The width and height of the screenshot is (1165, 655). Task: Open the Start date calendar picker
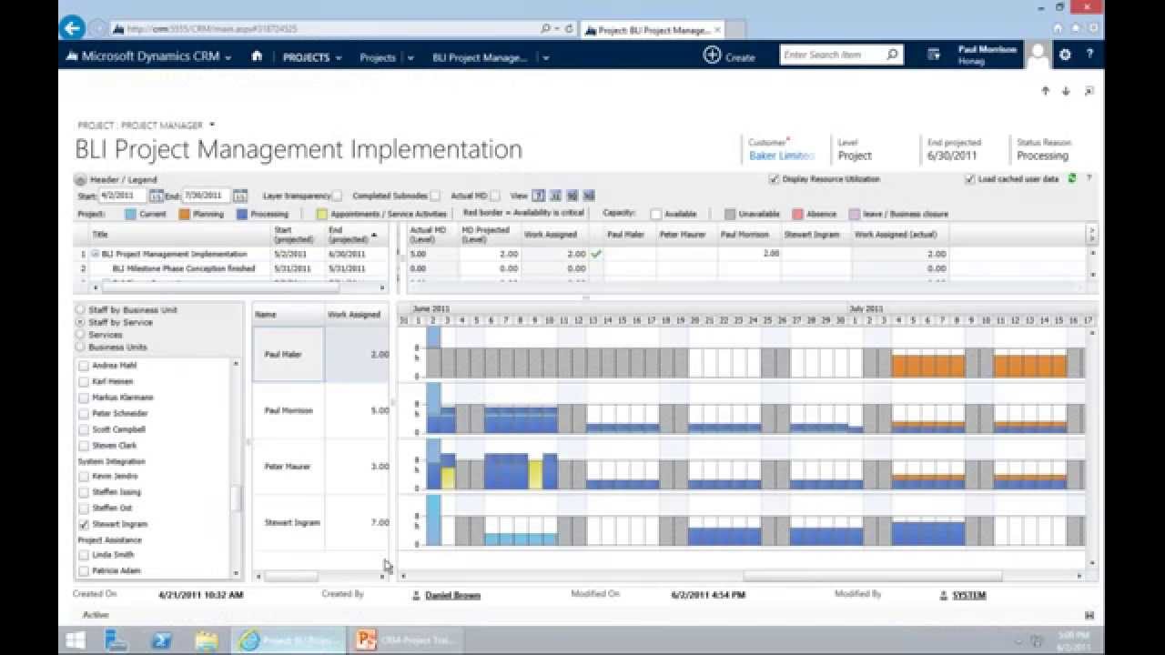(x=156, y=196)
